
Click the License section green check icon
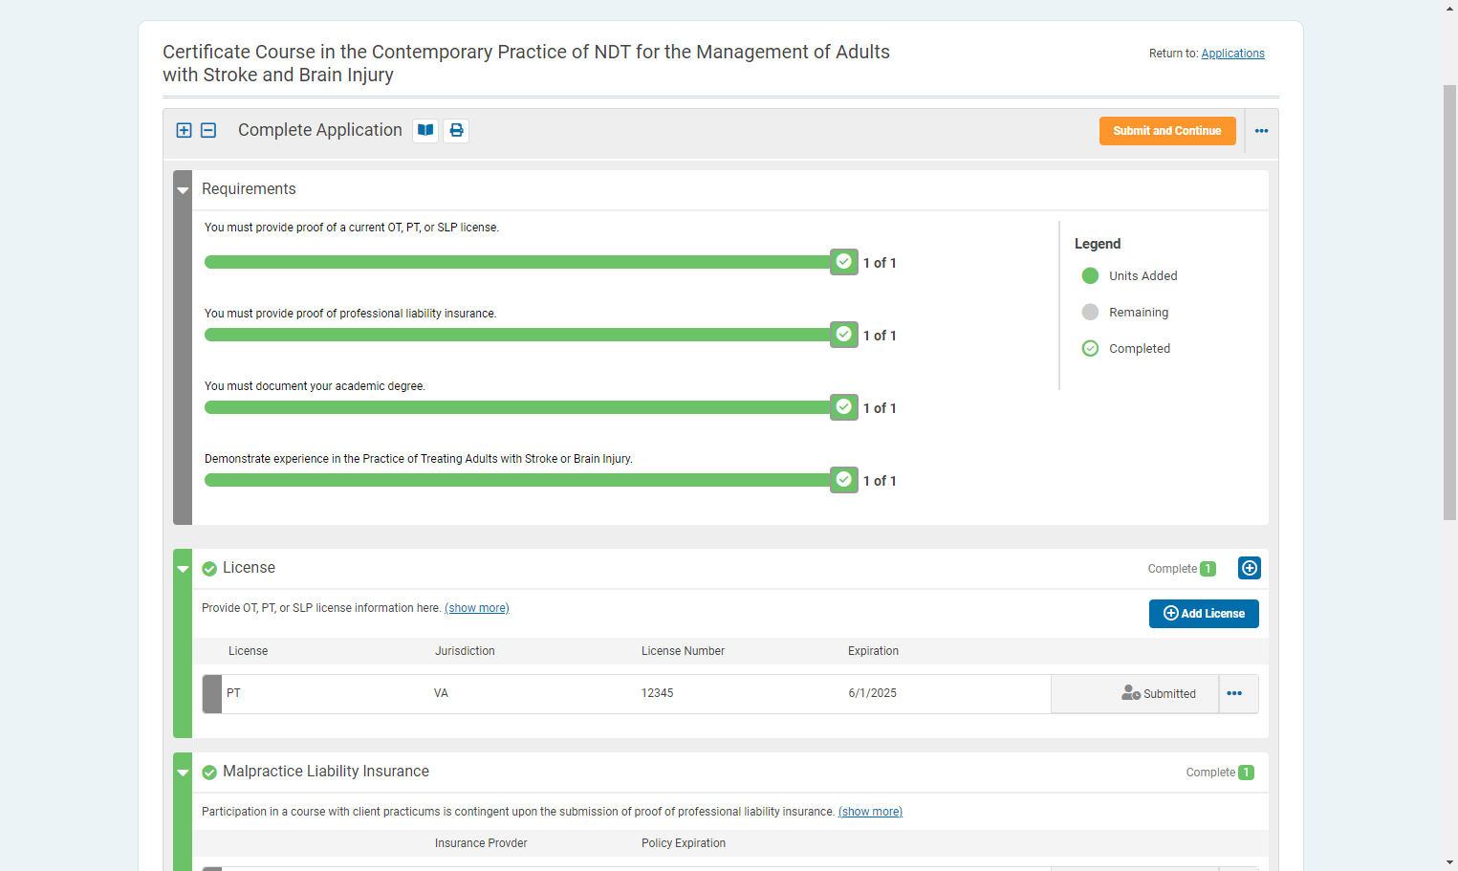click(x=209, y=569)
